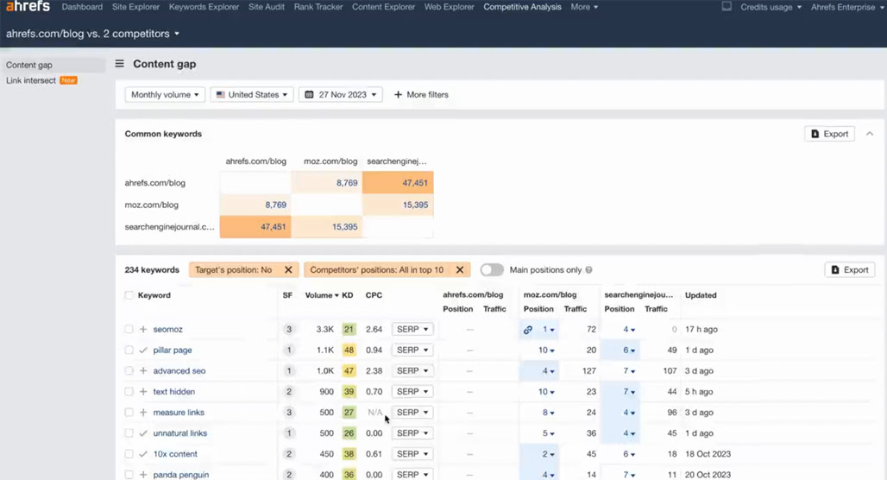Screen dimensions: 887x480
Task: Check the text hidden row checkbox
Action: pos(129,392)
